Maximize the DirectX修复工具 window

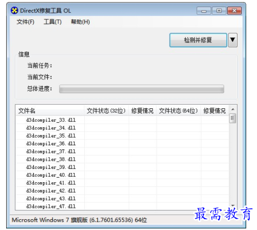click(x=219, y=11)
